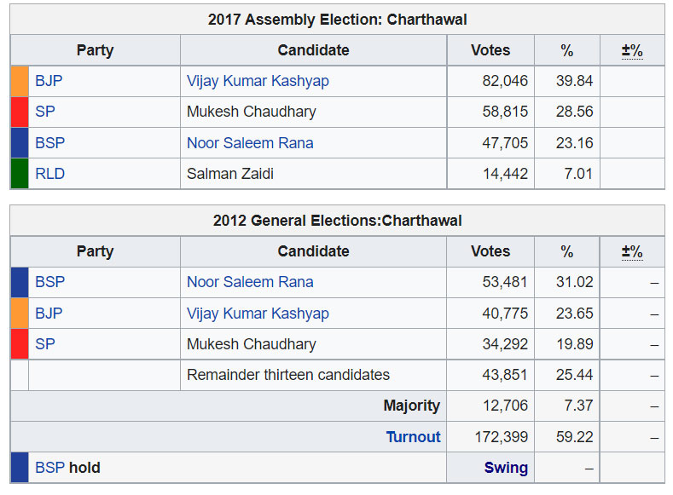Click the ±% header in 2017 table
This screenshot has height=495, width=673.
click(x=632, y=50)
